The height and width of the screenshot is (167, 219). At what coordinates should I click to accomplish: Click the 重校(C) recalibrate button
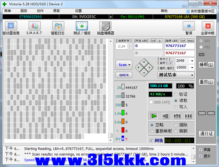(x=206, y=82)
